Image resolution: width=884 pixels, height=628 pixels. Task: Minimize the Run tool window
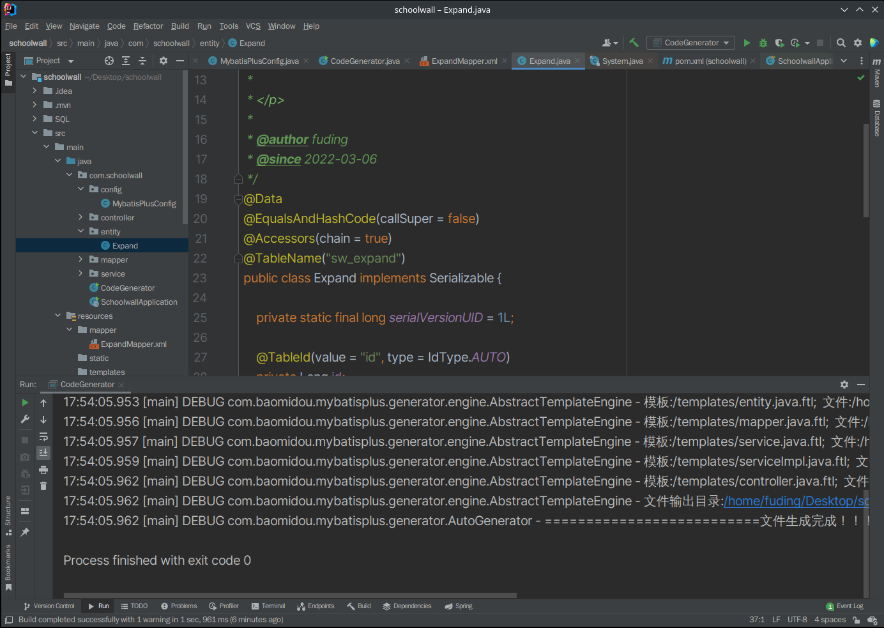861,385
